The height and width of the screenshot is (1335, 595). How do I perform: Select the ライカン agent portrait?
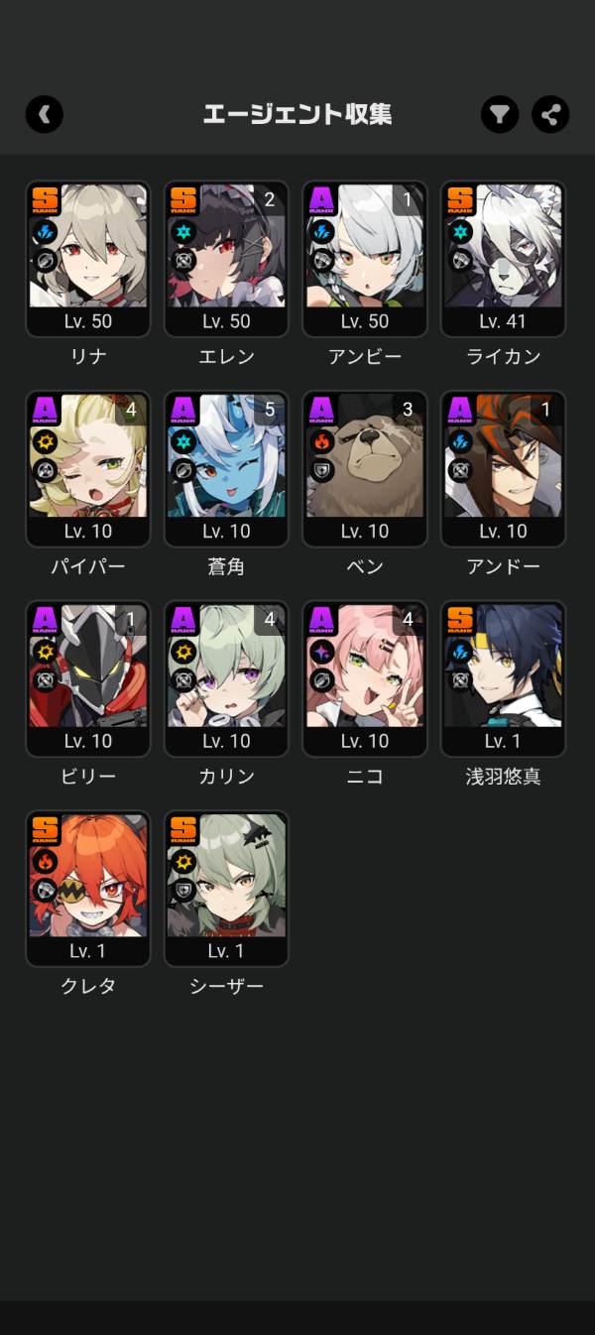(x=503, y=259)
